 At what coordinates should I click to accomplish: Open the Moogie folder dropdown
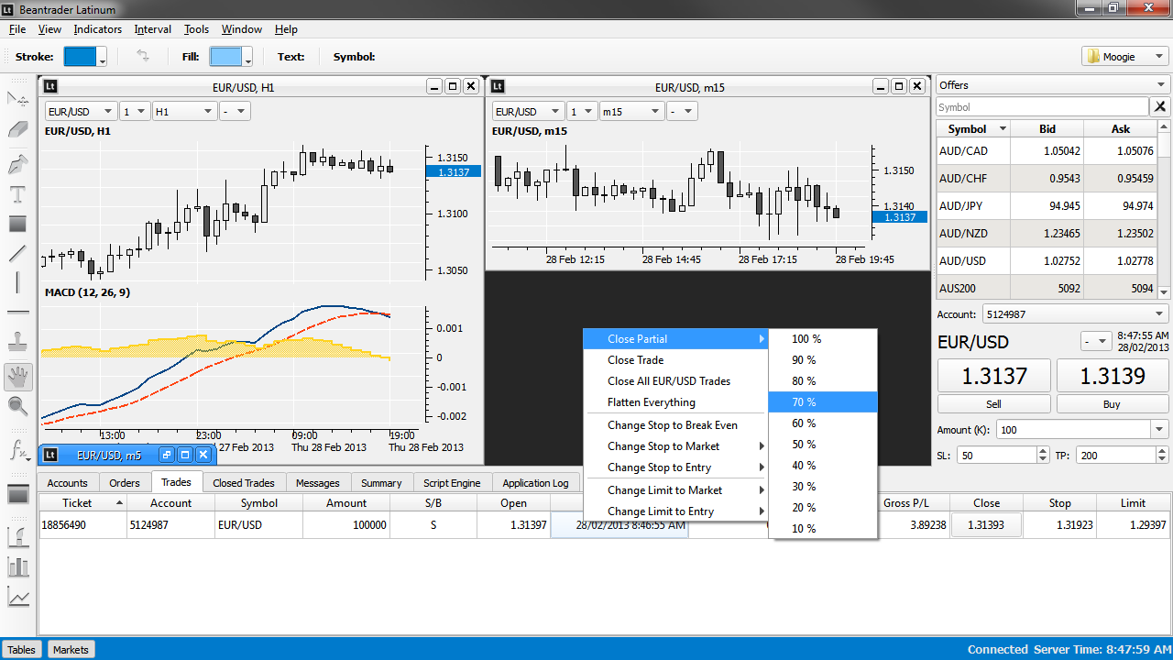pos(1124,57)
